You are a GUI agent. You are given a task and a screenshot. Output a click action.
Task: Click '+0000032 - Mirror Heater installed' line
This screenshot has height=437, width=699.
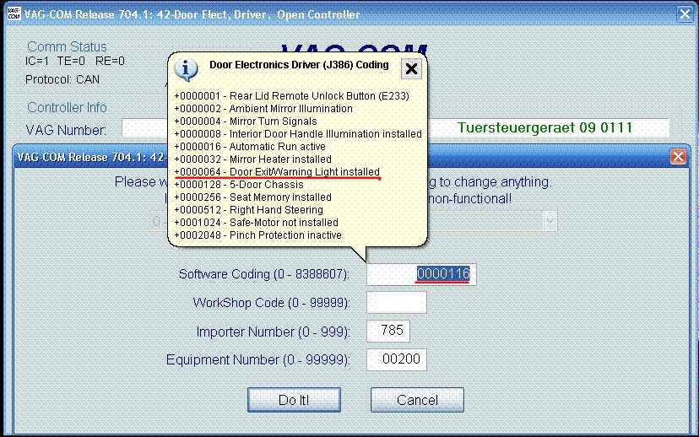252,159
